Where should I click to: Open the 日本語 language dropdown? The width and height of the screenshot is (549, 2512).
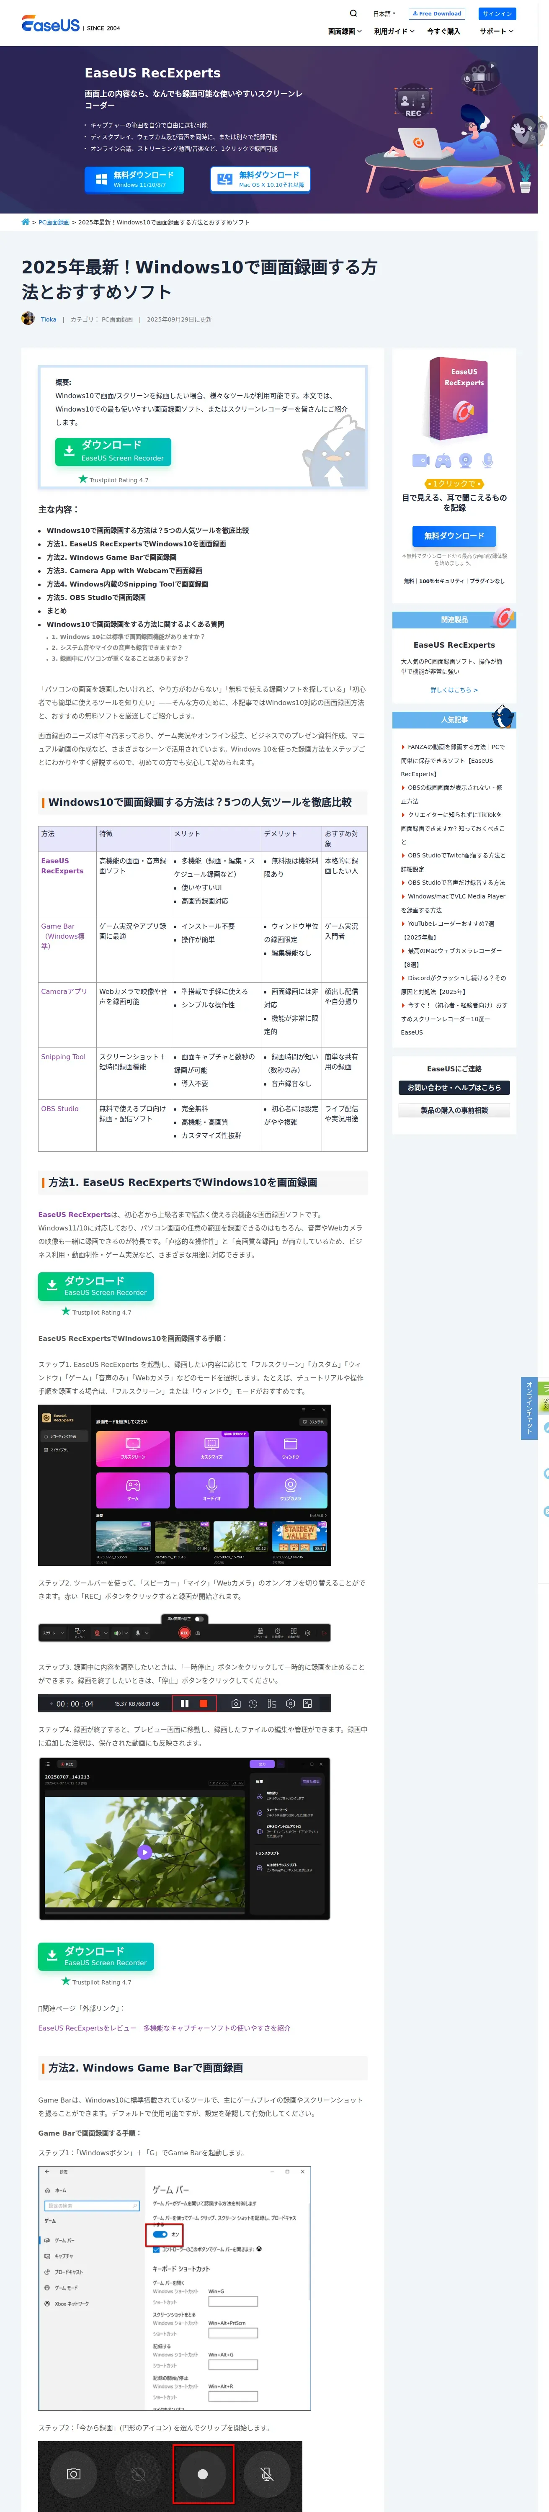pos(384,14)
